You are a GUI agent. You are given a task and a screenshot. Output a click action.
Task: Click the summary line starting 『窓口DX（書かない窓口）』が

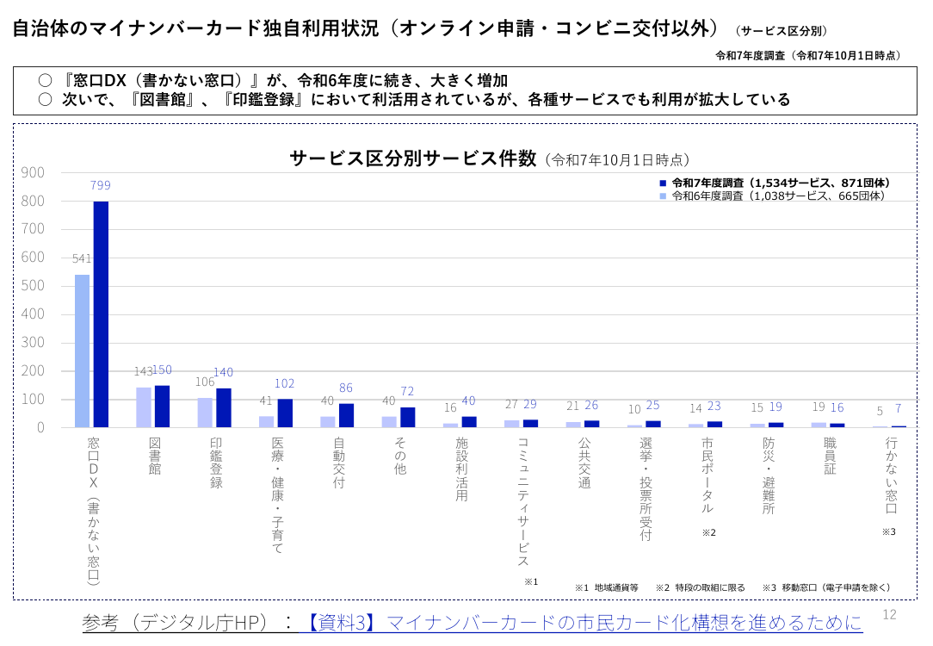(x=284, y=80)
